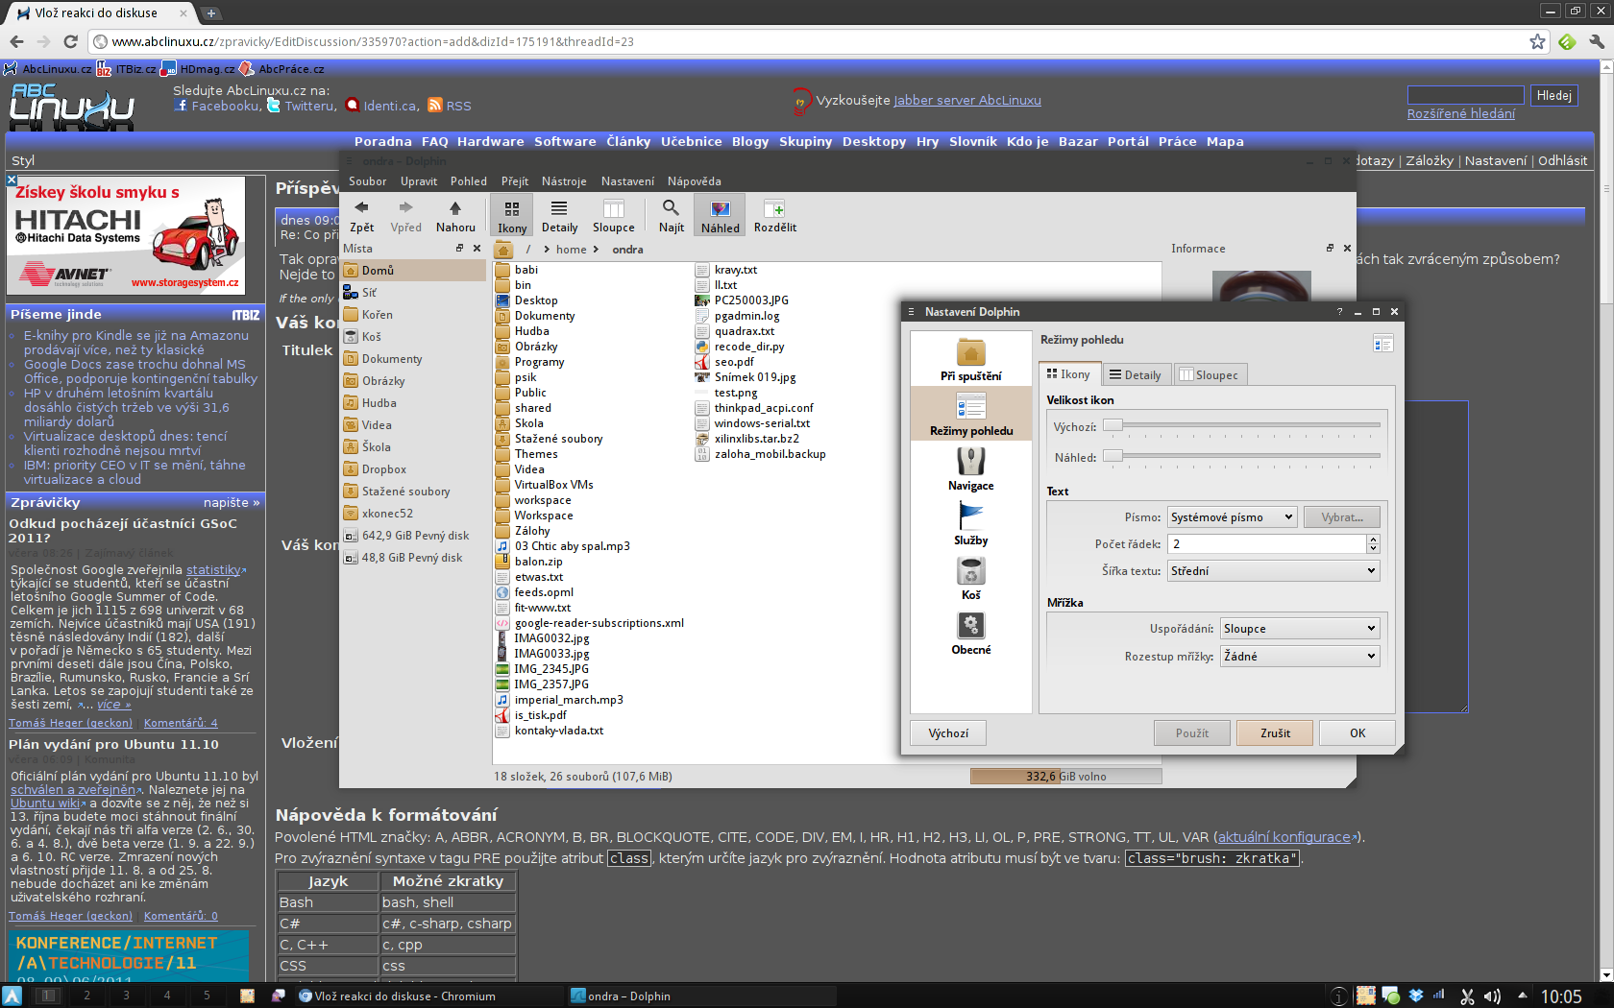
Task: Switch to Sloupce tab in settings dialog
Action: point(1209,375)
